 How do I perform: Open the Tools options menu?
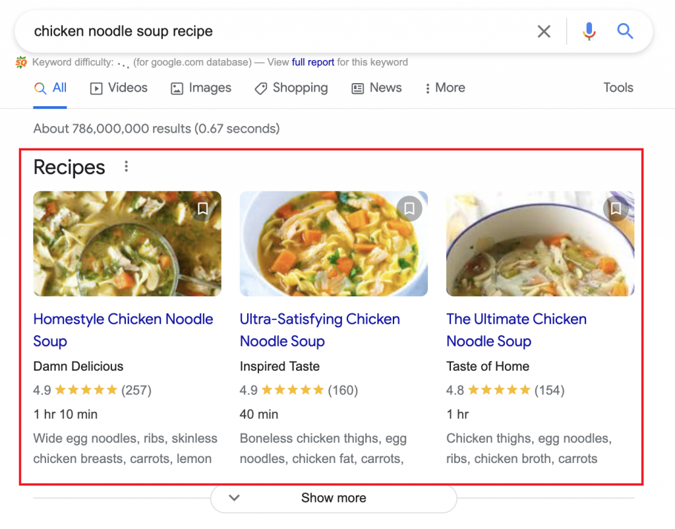coord(618,88)
